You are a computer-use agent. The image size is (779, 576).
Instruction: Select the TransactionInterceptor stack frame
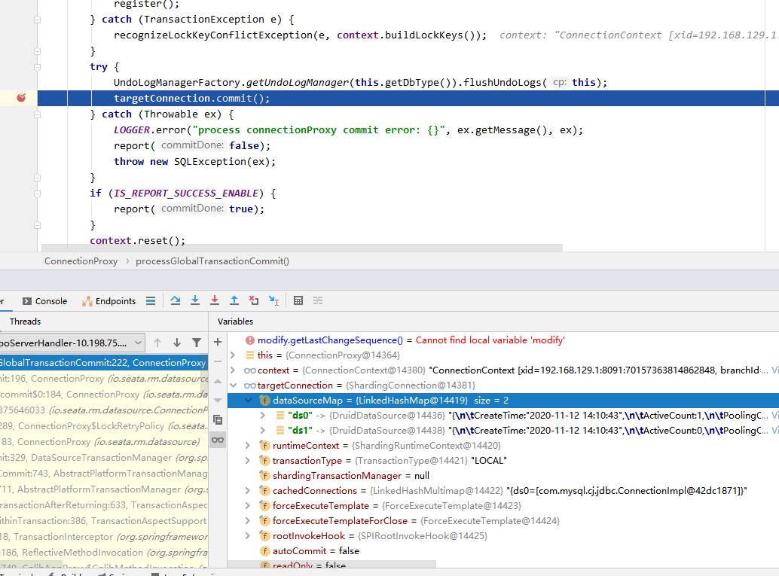104,537
